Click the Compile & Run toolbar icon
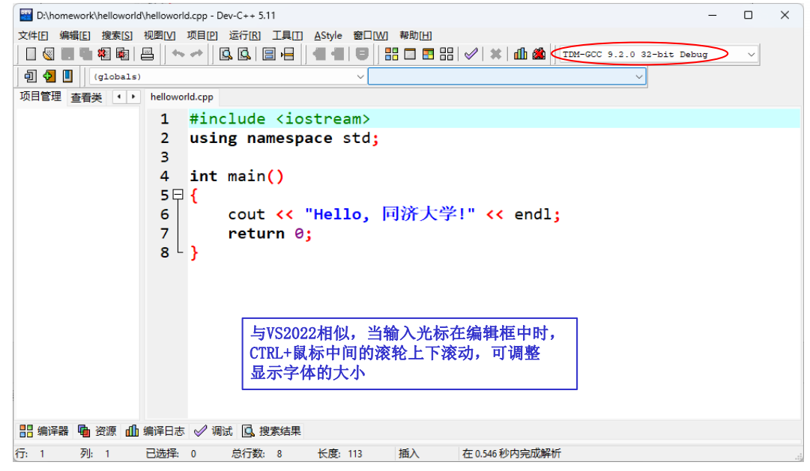The image size is (810, 471). pyautogui.click(x=429, y=54)
